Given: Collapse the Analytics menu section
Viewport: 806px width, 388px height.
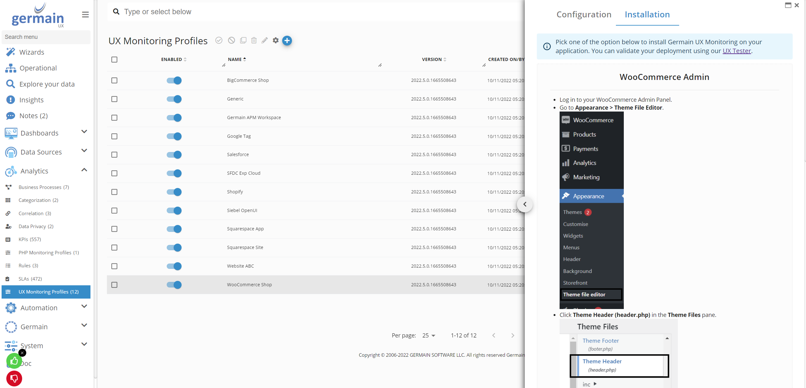Looking at the screenshot, I should [84, 170].
